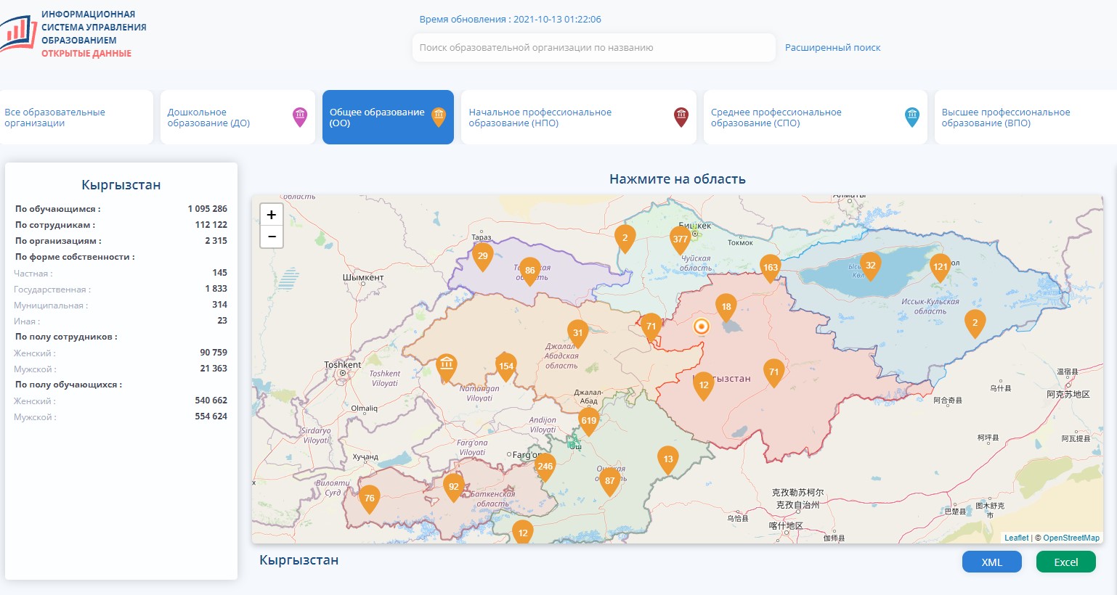
Task: Select the cluster marker labeled 377
Action: tap(680, 239)
